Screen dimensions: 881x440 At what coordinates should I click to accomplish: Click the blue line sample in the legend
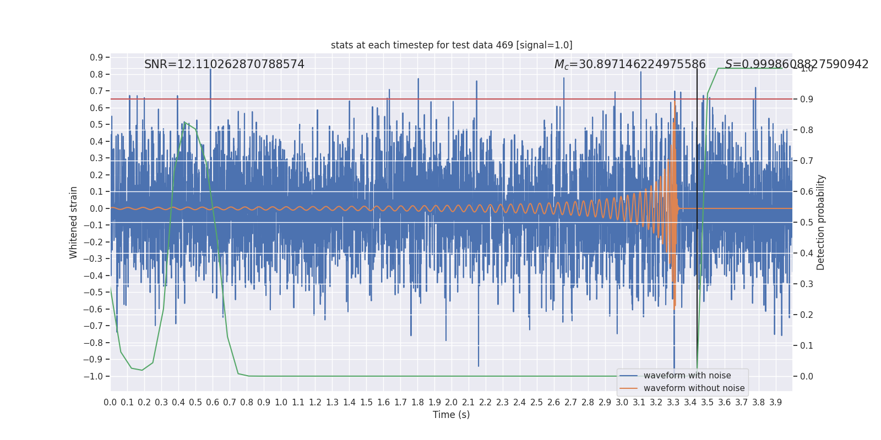coord(629,376)
